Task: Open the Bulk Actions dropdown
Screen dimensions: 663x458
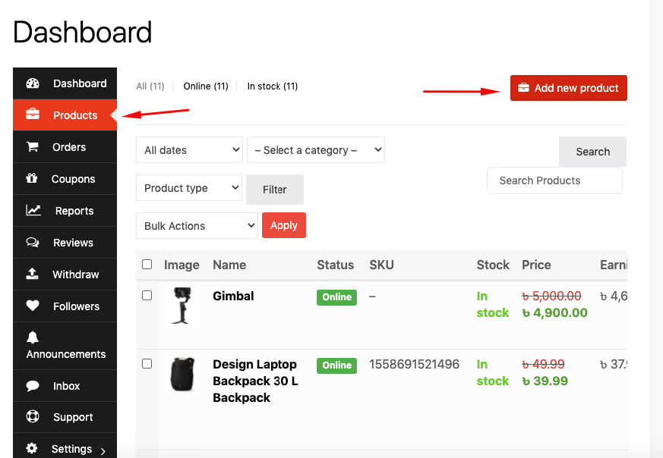Action: [197, 226]
